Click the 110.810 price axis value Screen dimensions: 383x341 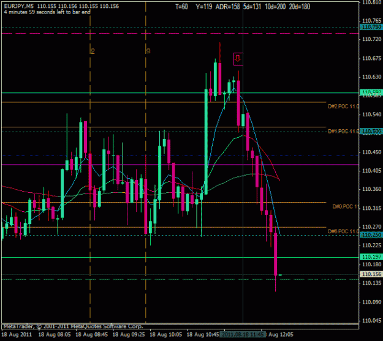pos(371,2)
